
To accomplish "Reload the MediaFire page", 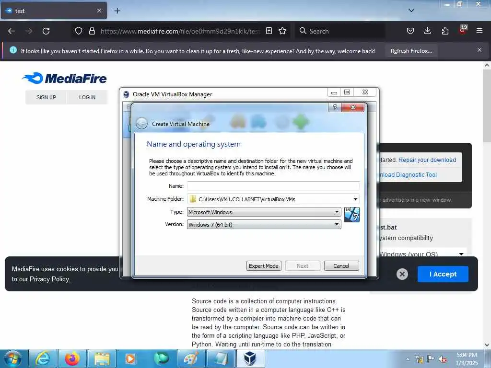I will click(x=46, y=31).
